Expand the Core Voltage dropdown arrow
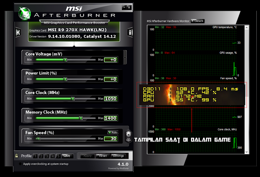This screenshot has height=177, width=260. pyautogui.click(x=125, y=58)
